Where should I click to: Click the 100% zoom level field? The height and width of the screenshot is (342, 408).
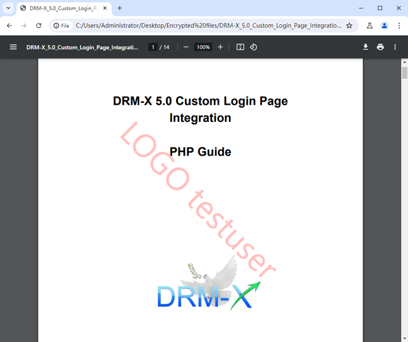203,47
